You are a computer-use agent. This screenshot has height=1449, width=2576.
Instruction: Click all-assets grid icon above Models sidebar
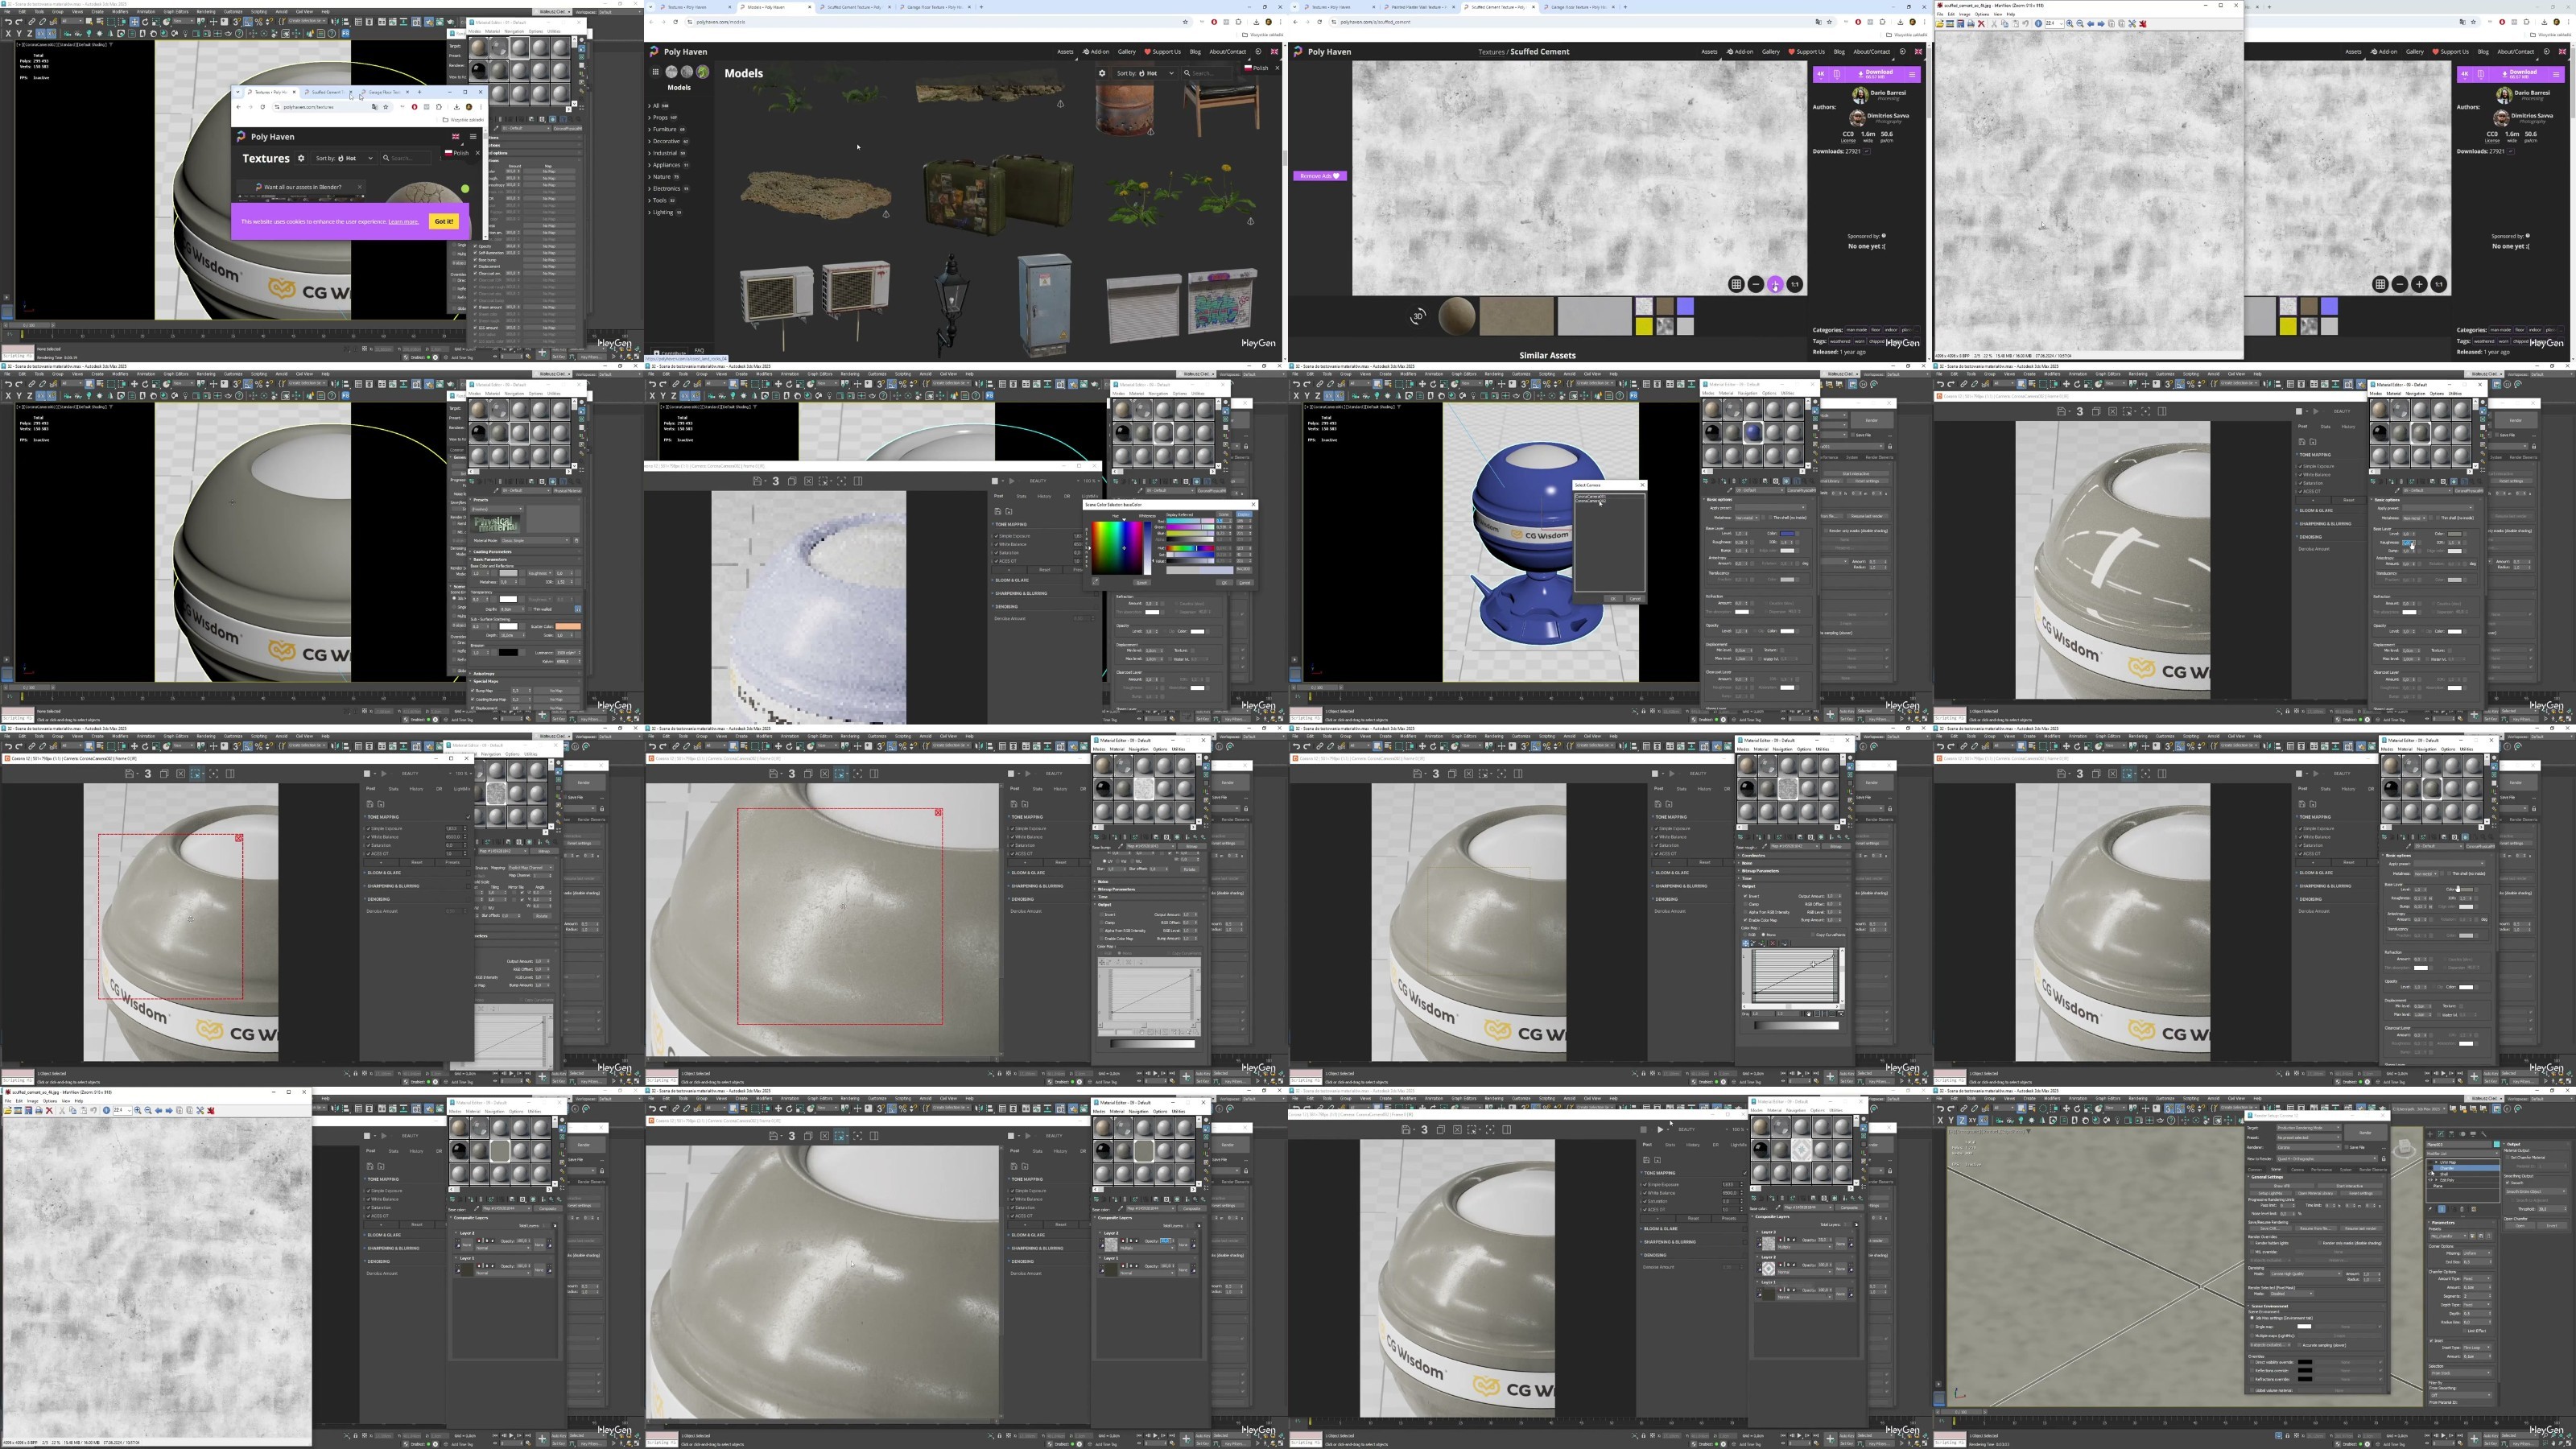(x=656, y=72)
